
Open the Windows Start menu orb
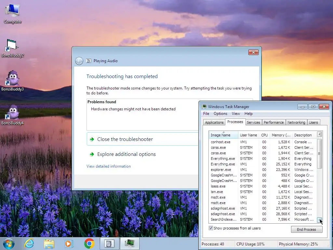click(x=9, y=243)
